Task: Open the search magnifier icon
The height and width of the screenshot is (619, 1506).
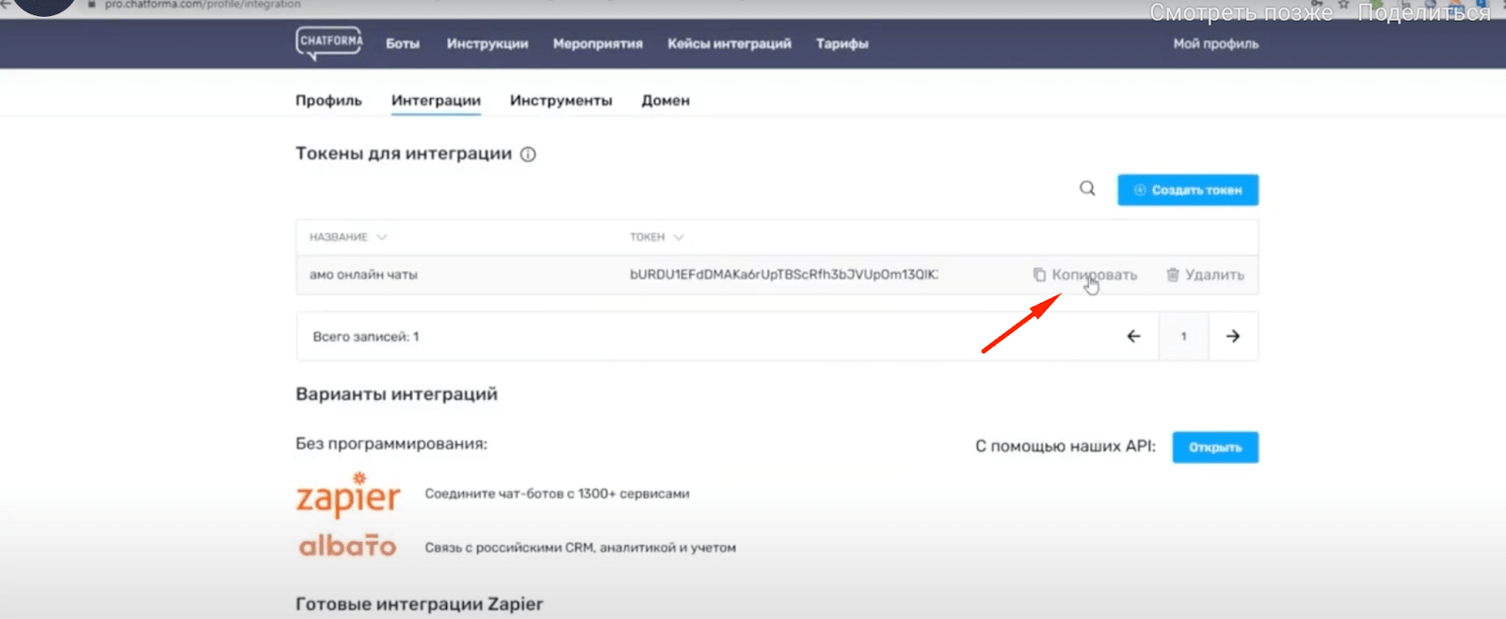Action: click(x=1087, y=189)
